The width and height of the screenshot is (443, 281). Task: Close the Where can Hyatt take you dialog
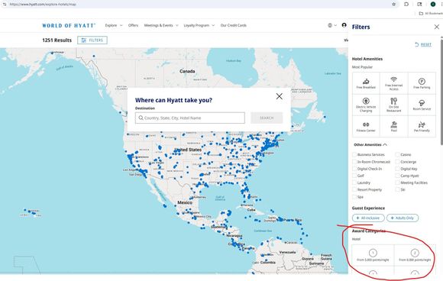click(279, 96)
